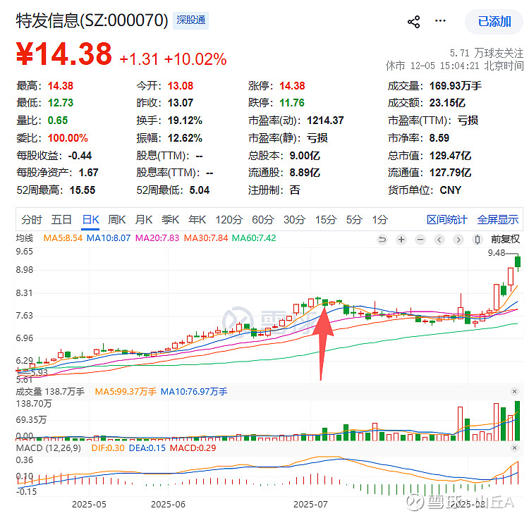Switch to the 1分 chart tab
Viewport: 529px width, 518px height.
click(x=379, y=220)
